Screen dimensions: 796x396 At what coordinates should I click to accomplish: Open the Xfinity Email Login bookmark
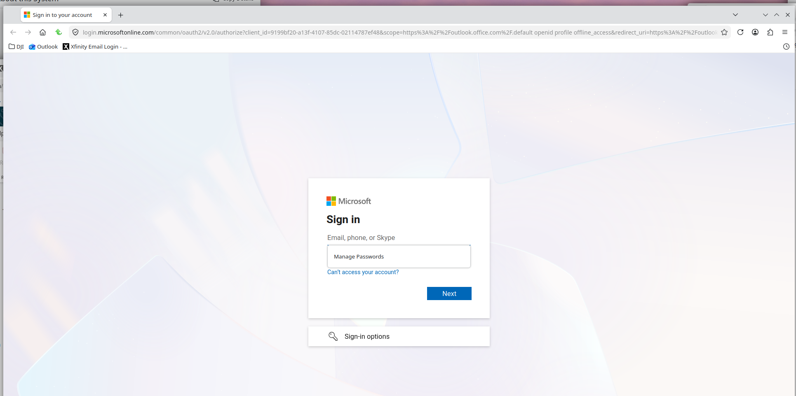(95, 47)
